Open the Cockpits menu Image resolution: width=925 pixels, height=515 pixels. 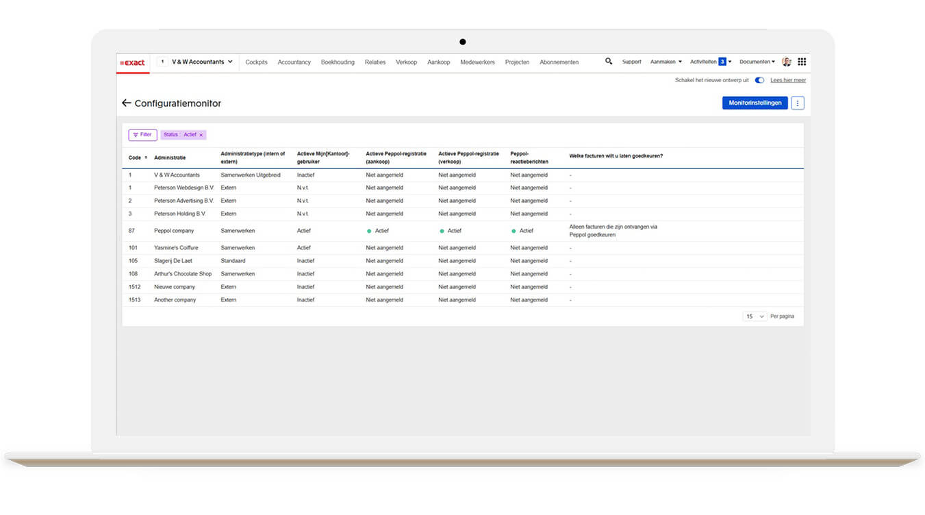tap(256, 62)
